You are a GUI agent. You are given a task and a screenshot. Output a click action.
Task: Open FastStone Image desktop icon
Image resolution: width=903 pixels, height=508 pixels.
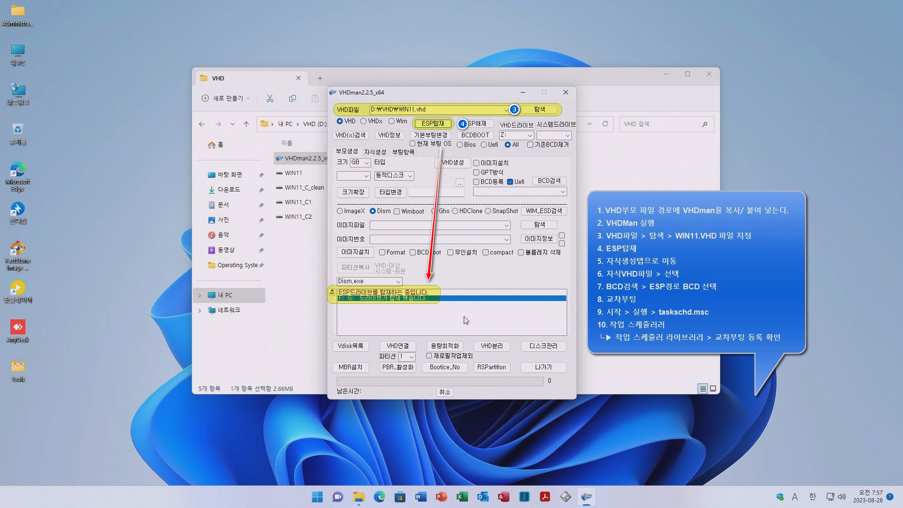click(x=17, y=255)
